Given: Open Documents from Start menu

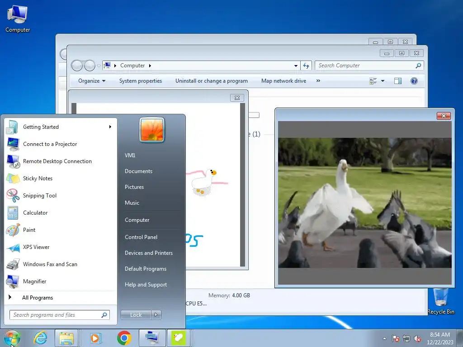Looking at the screenshot, I should click(138, 171).
